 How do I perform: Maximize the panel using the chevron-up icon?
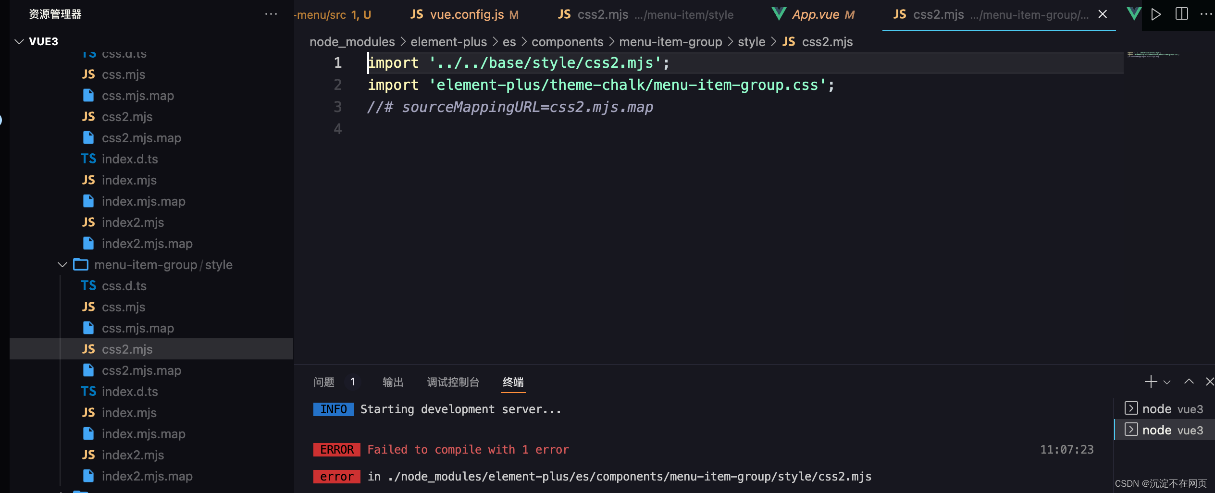tap(1189, 382)
